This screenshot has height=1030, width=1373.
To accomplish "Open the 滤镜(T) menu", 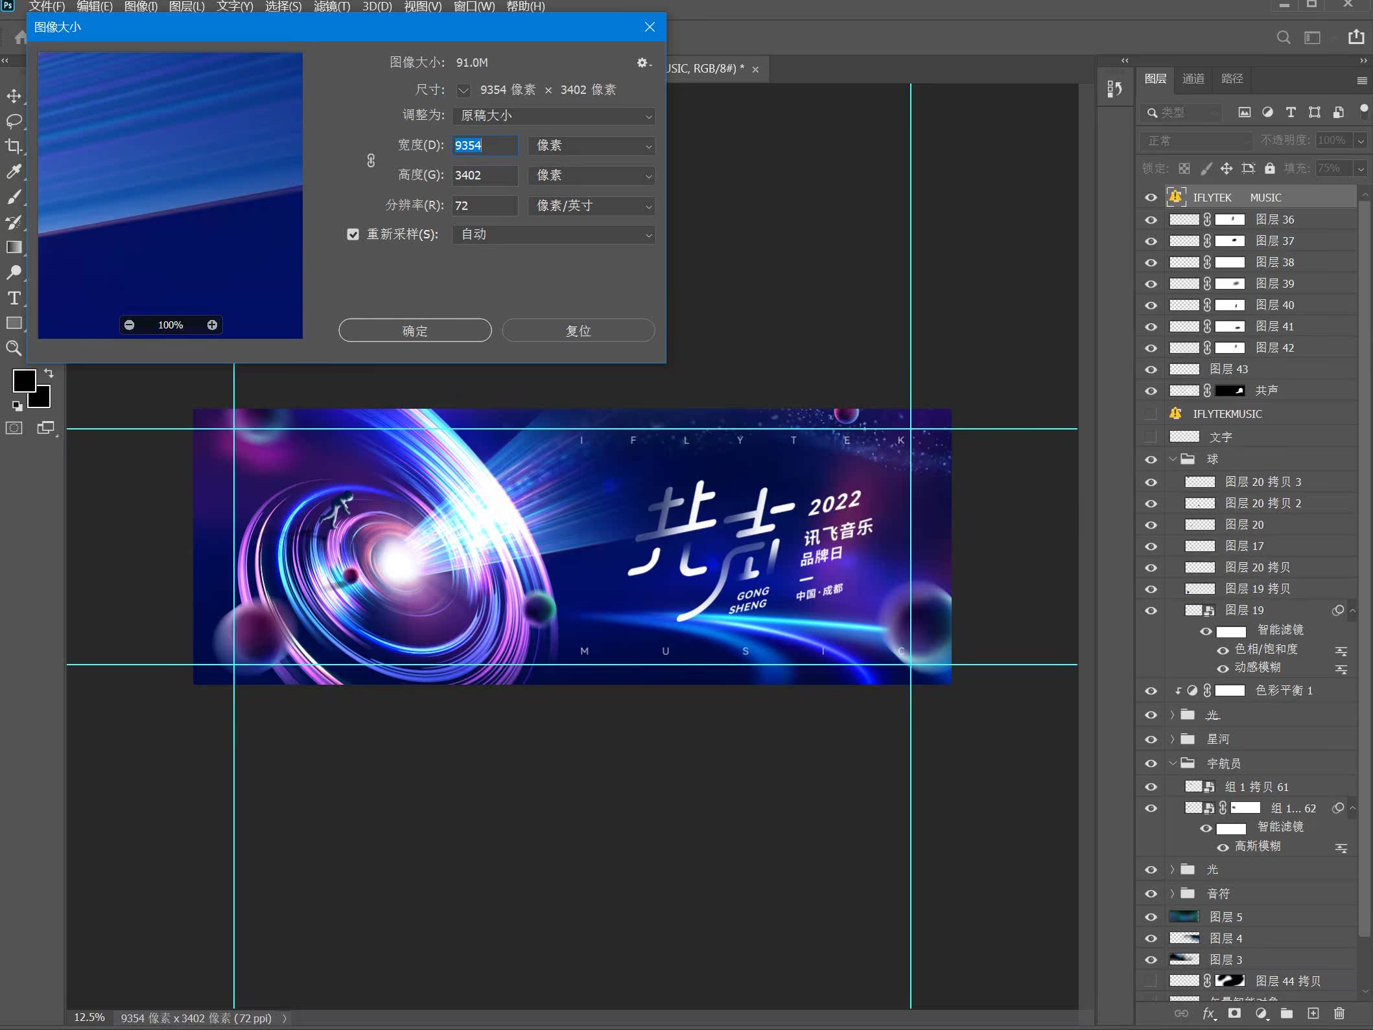I will (332, 6).
